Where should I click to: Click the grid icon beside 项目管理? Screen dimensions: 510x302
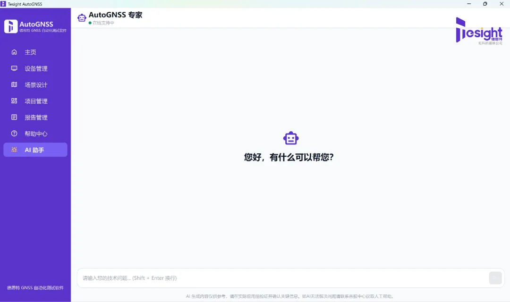point(14,101)
